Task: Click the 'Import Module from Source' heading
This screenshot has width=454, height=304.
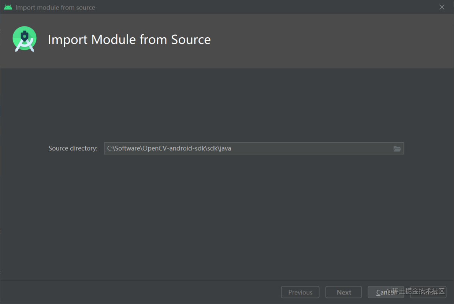Action: [x=129, y=39]
